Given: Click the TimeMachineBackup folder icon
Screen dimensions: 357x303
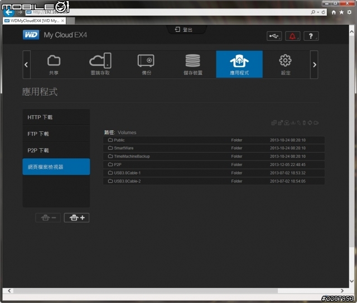Looking at the screenshot, I should coord(110,156).
